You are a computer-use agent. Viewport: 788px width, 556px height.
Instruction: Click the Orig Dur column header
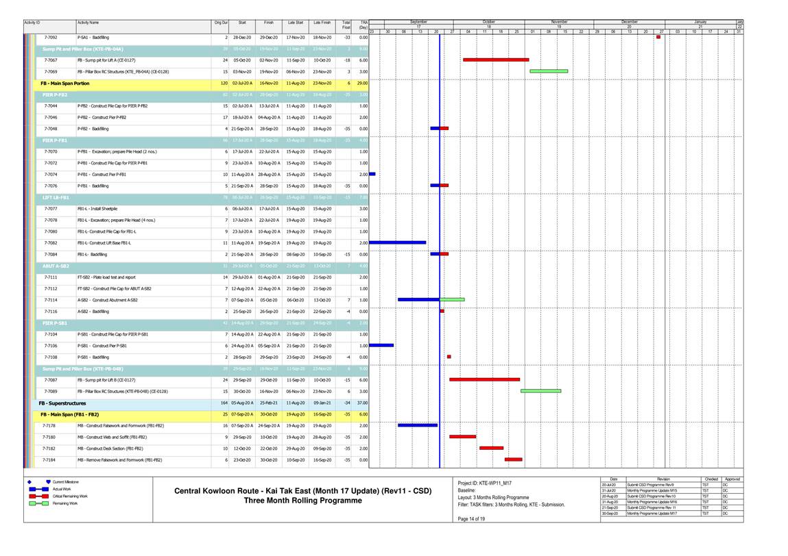(x=221, y=23)
